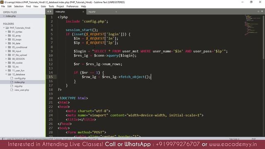This screenshot has width=265, height=149.
Task: Visit www.eacademyy.in link in banner
Action: point(233,144)
